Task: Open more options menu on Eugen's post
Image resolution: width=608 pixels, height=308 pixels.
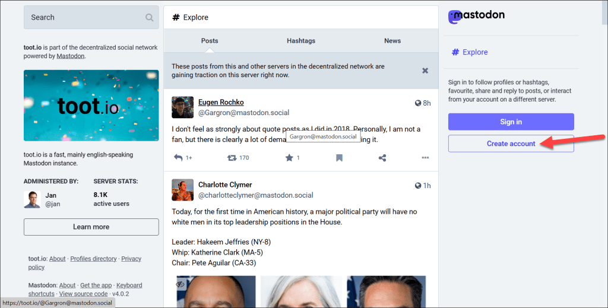Action: pos(425,158)
